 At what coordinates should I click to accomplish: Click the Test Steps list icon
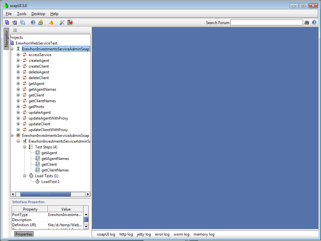[31, 147]
